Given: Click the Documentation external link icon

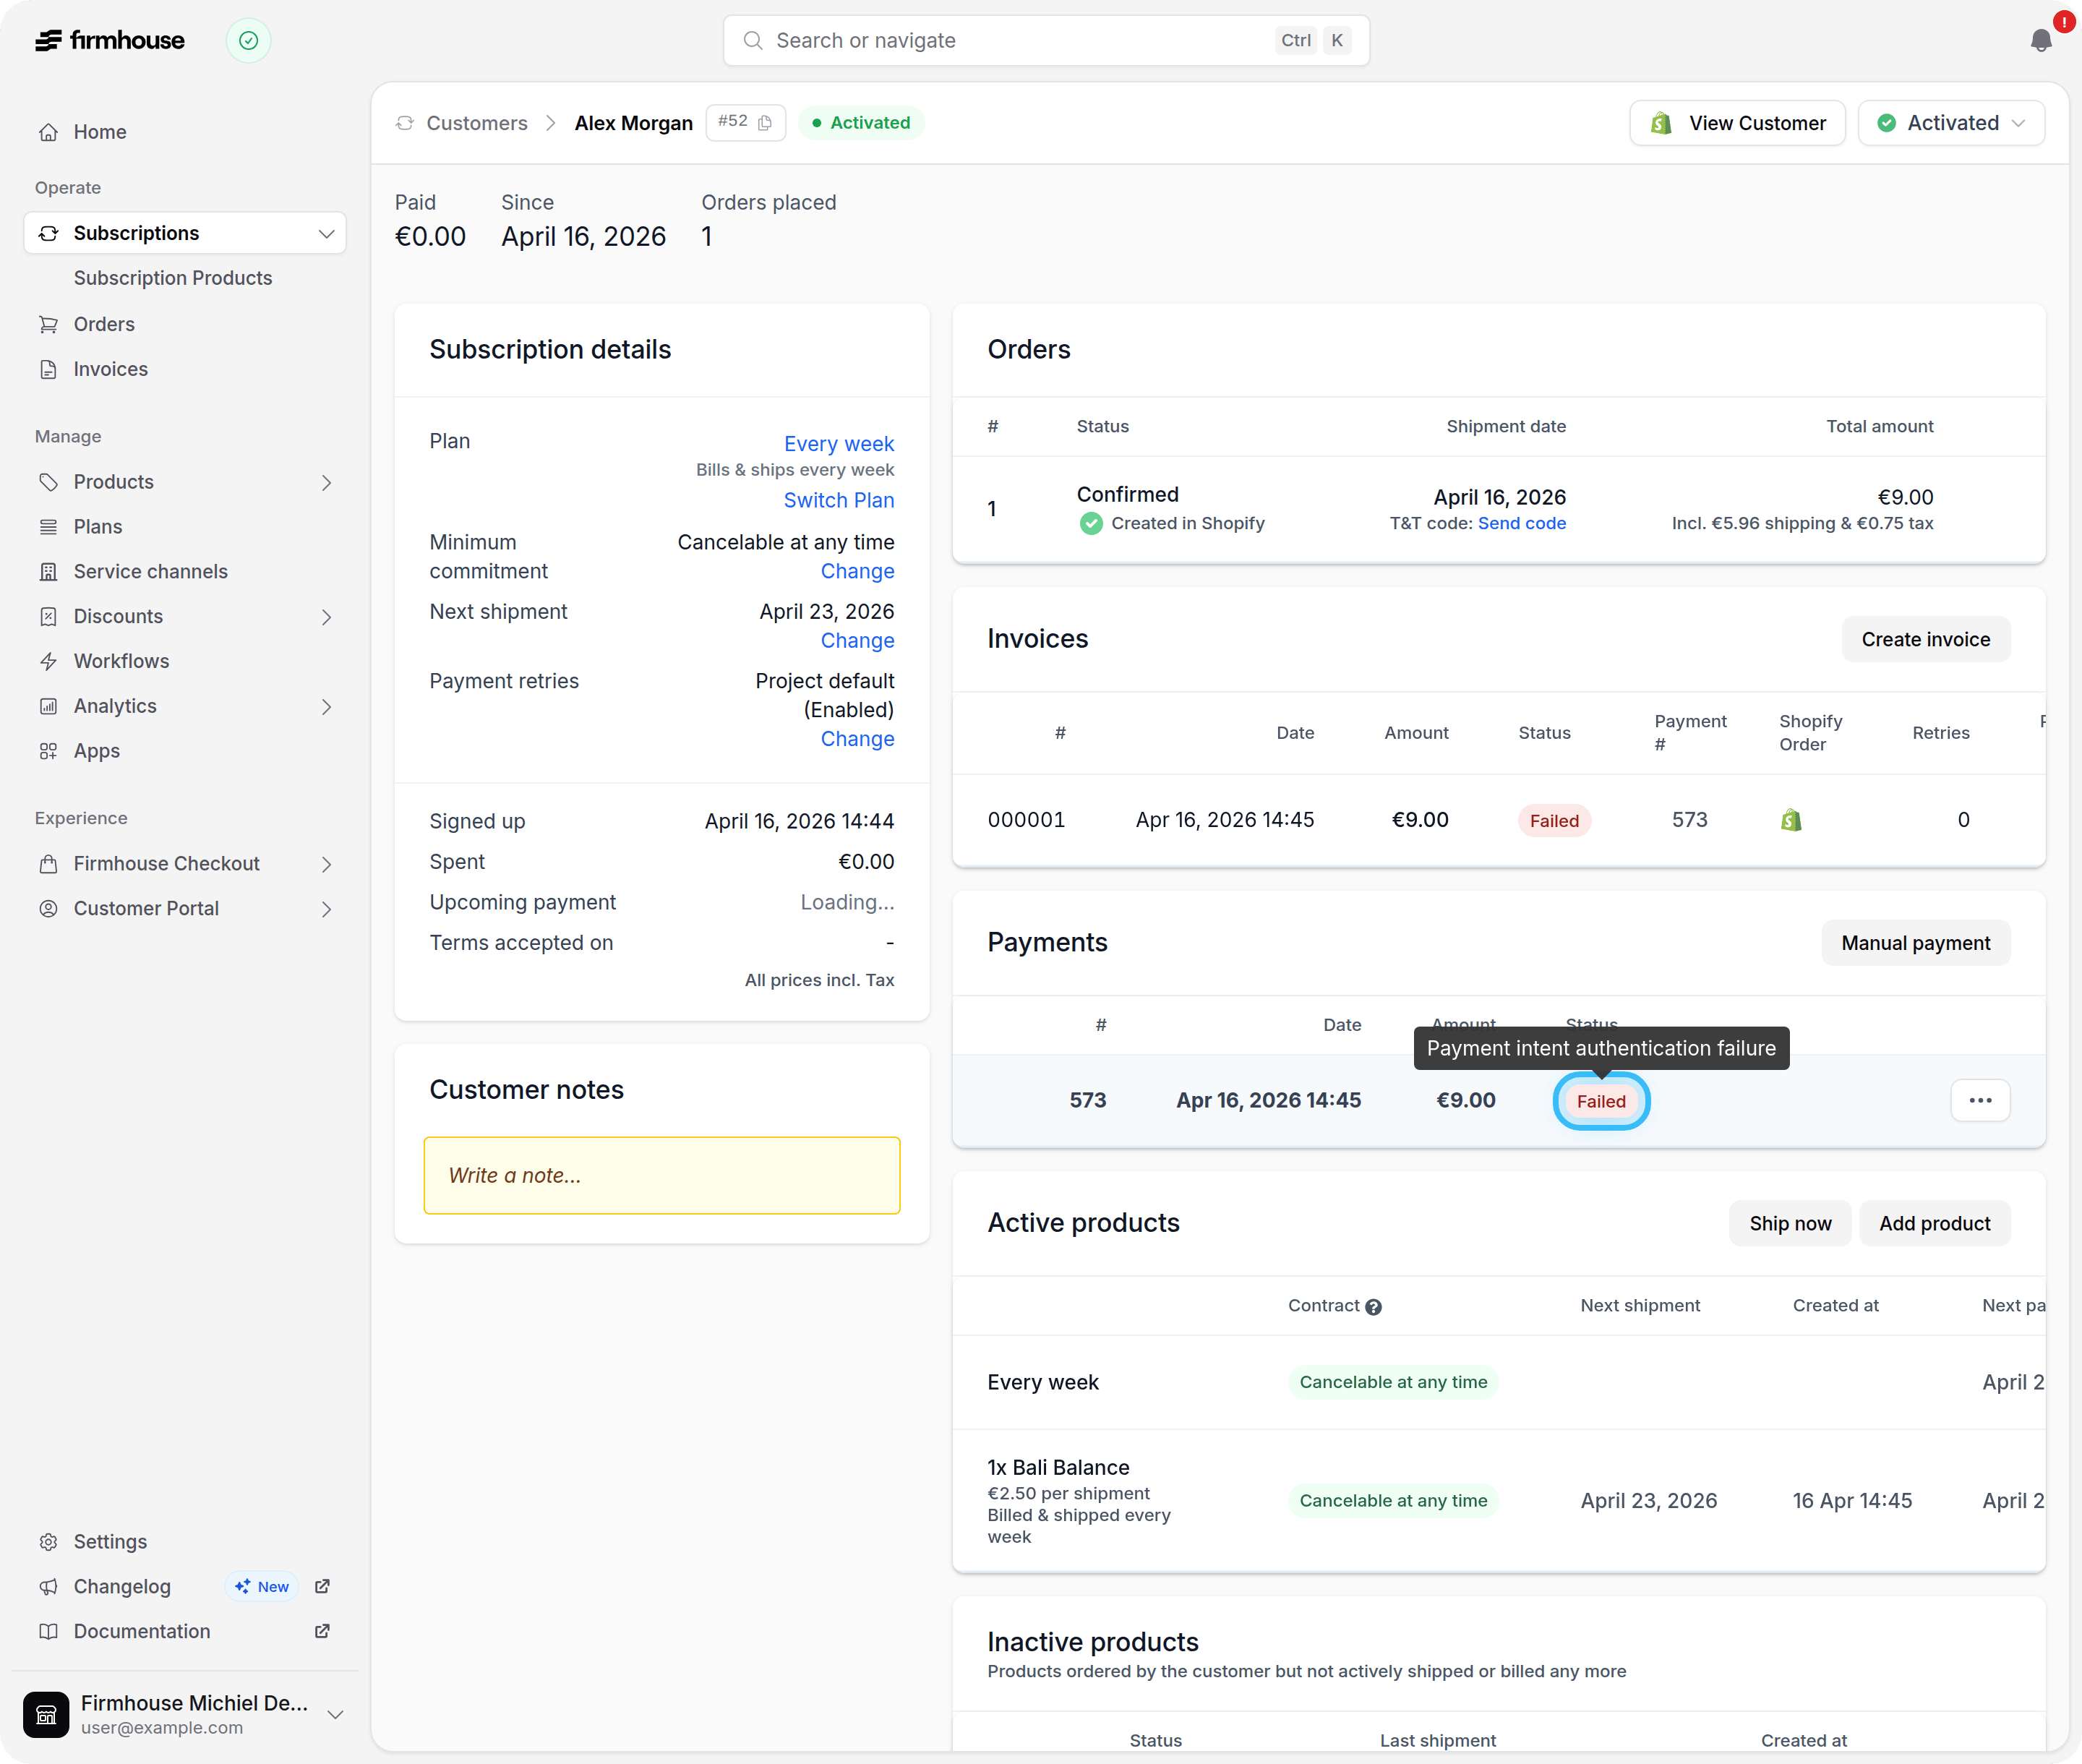Looking at the screenshot, I should click(x=322, y=1632).
